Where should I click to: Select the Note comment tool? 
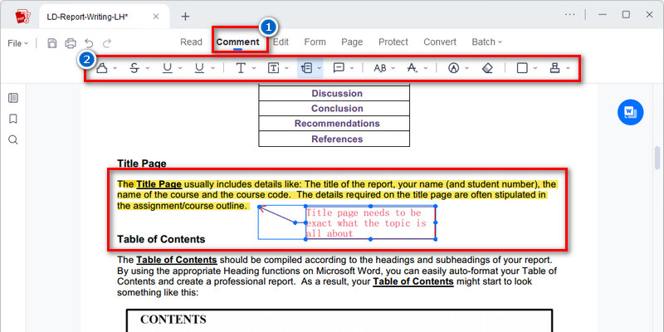339,68
